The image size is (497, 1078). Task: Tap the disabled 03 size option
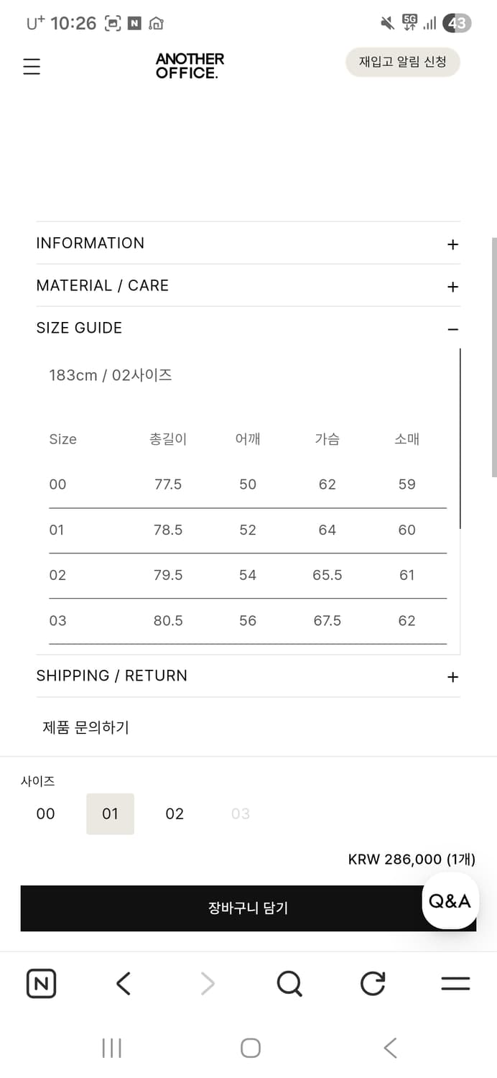(240, 814)
